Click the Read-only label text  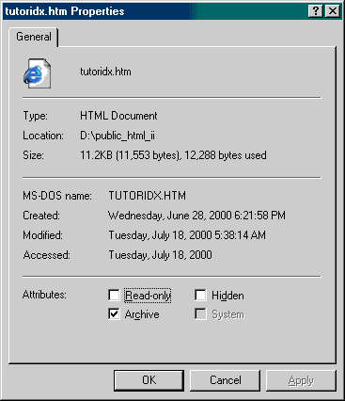[148, 296]
